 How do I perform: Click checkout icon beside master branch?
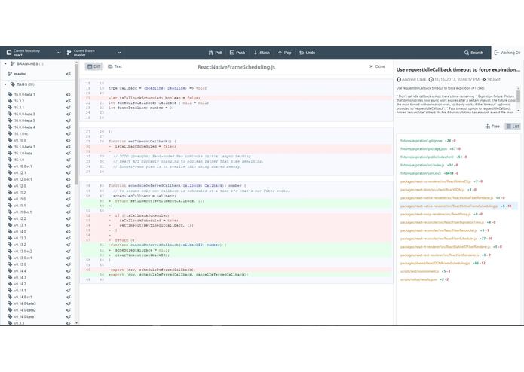69,74
